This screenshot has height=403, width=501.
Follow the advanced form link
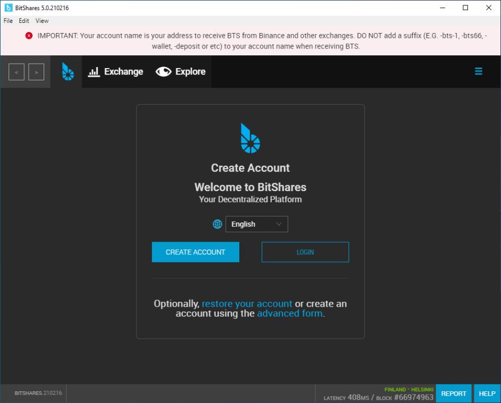(290, 314)
